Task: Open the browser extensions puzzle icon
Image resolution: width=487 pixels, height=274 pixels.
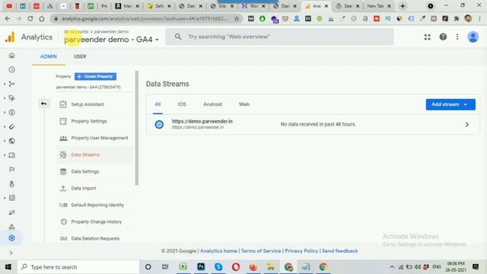Action: pyautogui.click(x=457, y=18)
